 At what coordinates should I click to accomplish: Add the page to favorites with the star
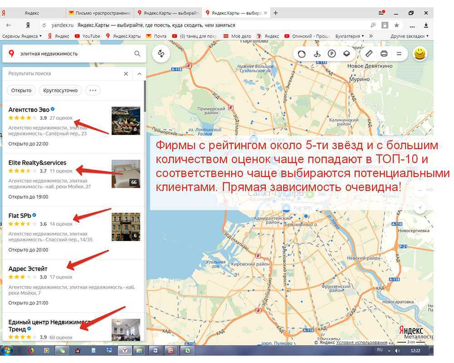(x=397, y=25)
